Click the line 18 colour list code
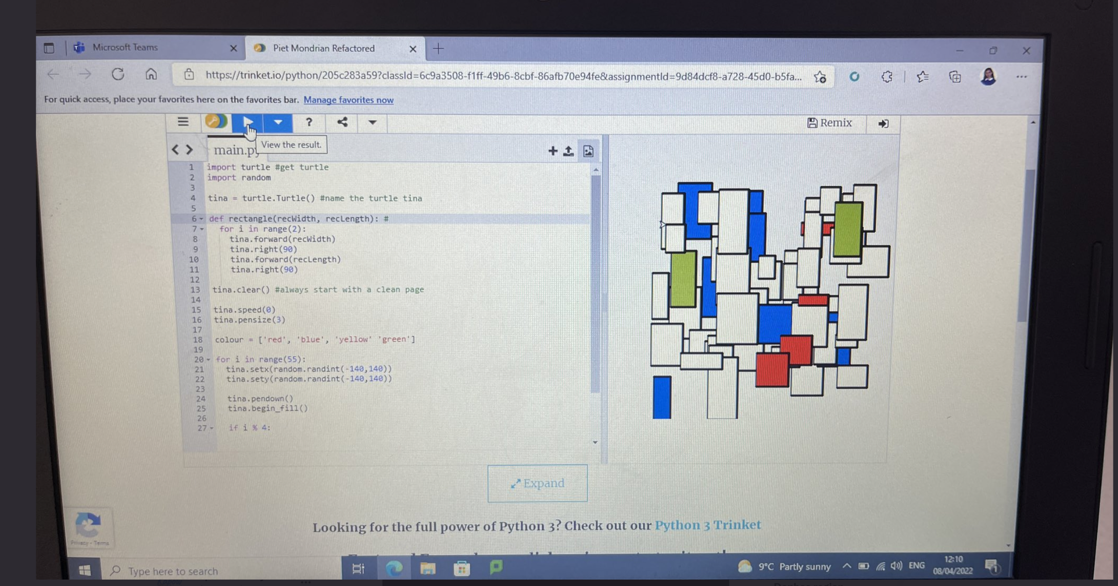1118x586 pixels. 315,339
